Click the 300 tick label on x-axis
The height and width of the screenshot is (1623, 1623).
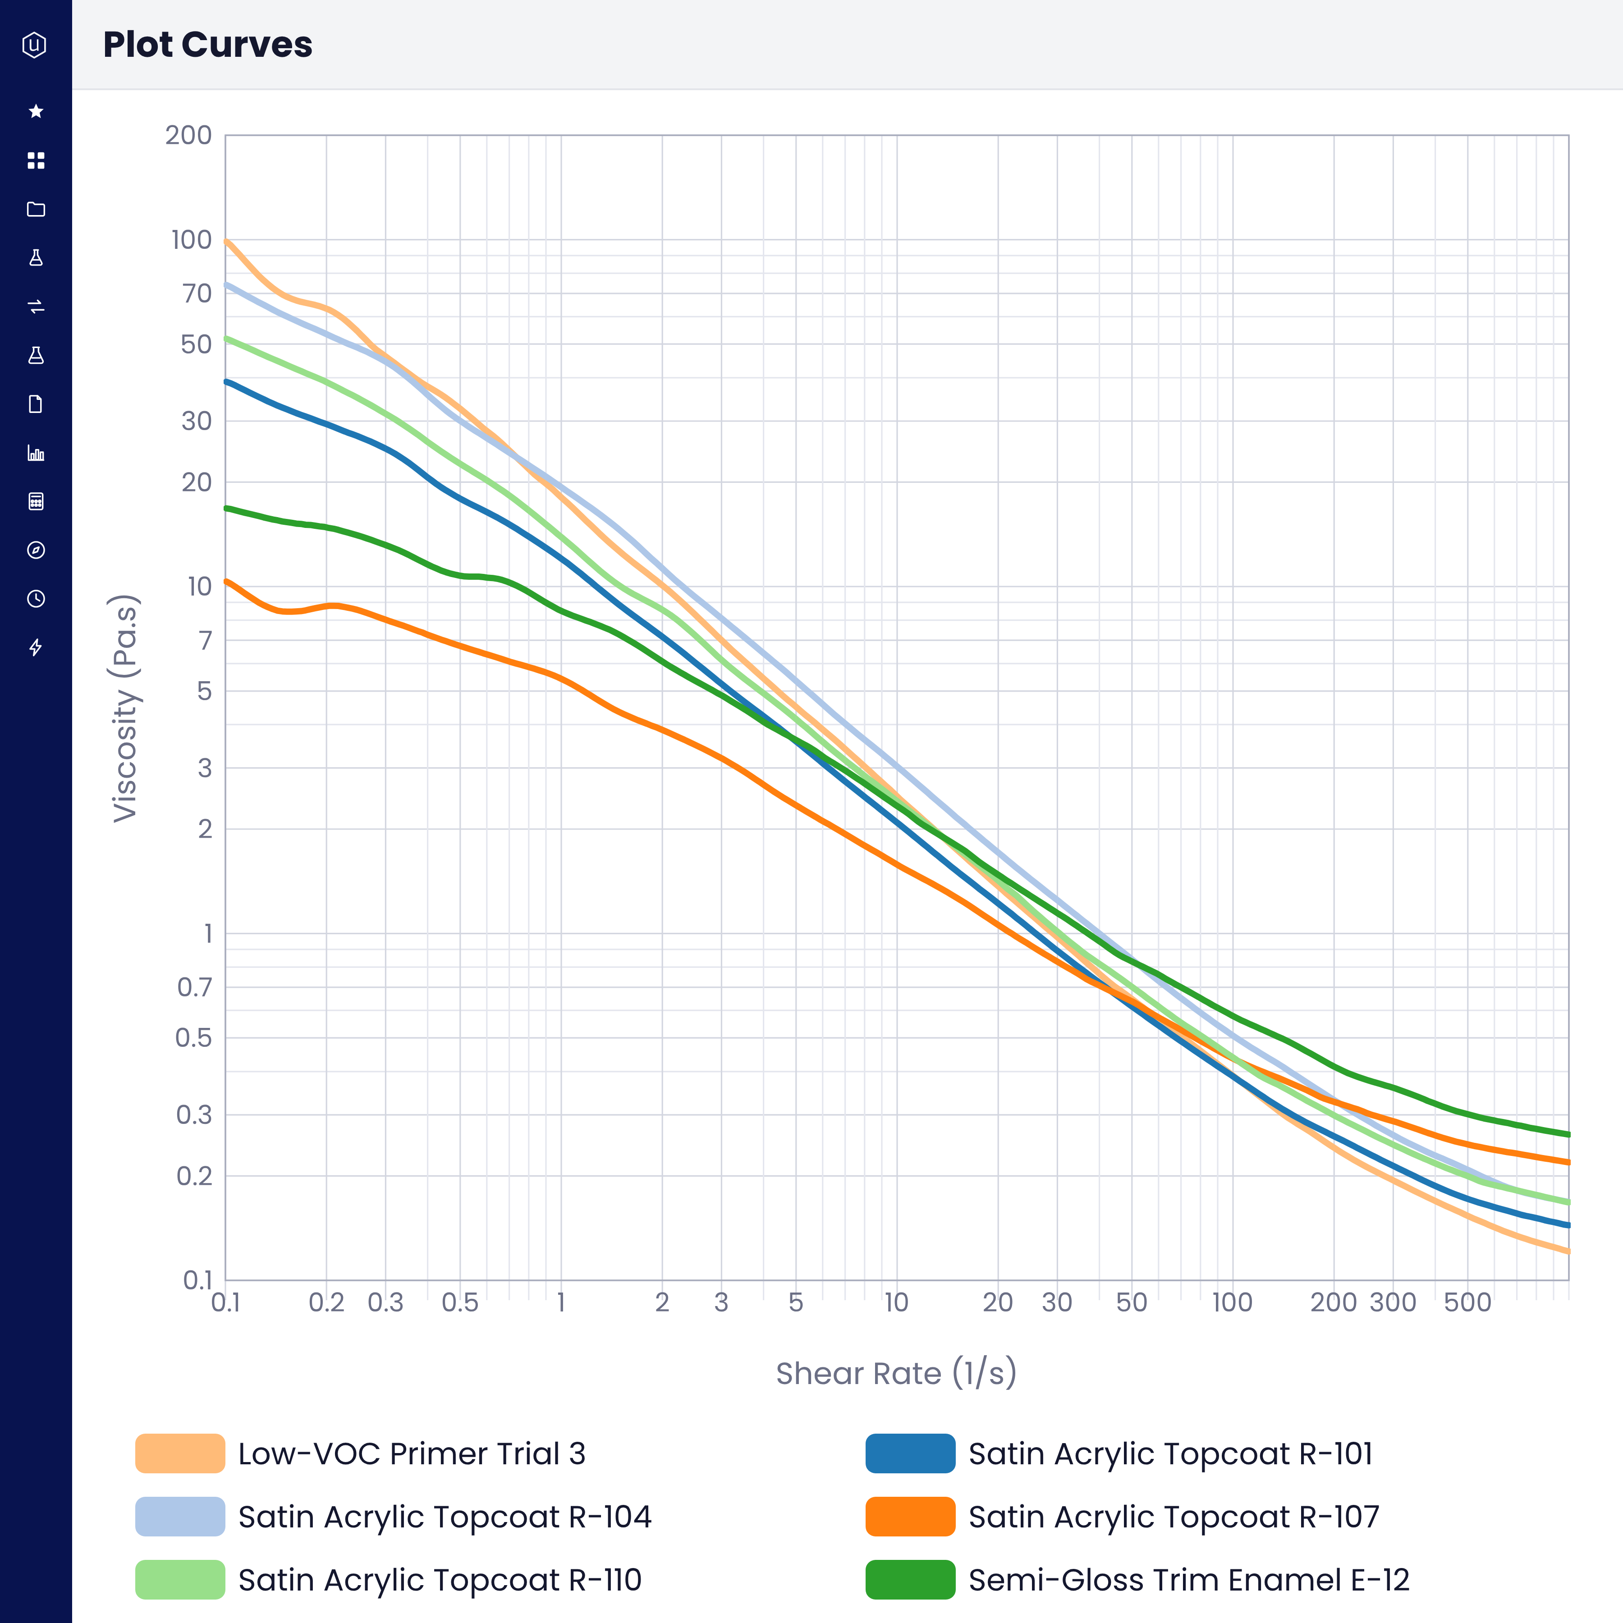[x=1393, y=1302]
